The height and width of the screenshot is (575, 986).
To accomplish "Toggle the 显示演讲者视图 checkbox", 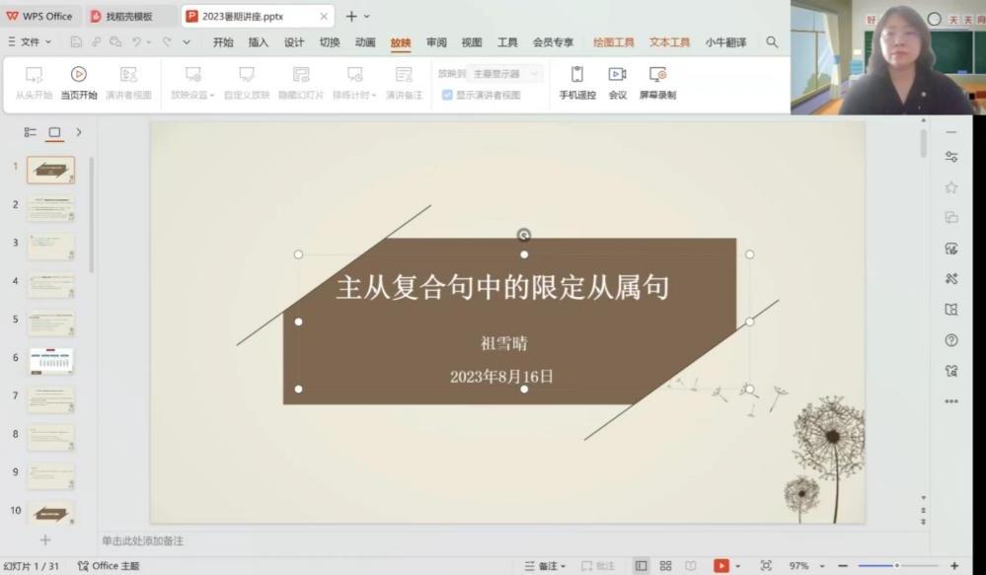I will click(x=447, y=96).
